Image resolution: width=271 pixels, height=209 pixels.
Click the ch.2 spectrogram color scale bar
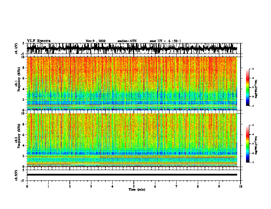(247, 144)
